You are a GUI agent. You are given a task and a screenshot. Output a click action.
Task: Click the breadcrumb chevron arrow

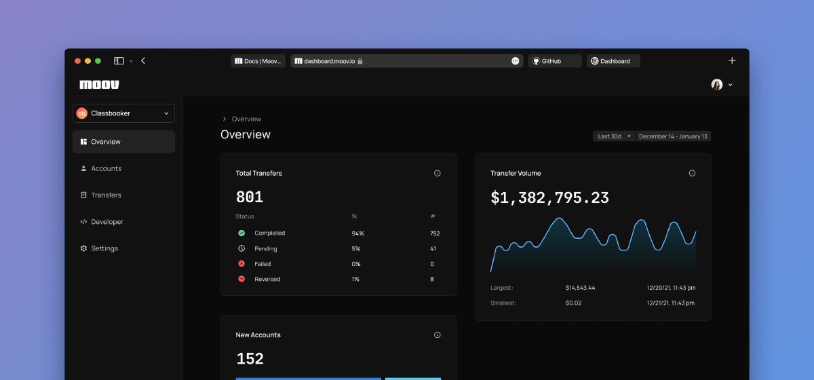click(225, 119)
